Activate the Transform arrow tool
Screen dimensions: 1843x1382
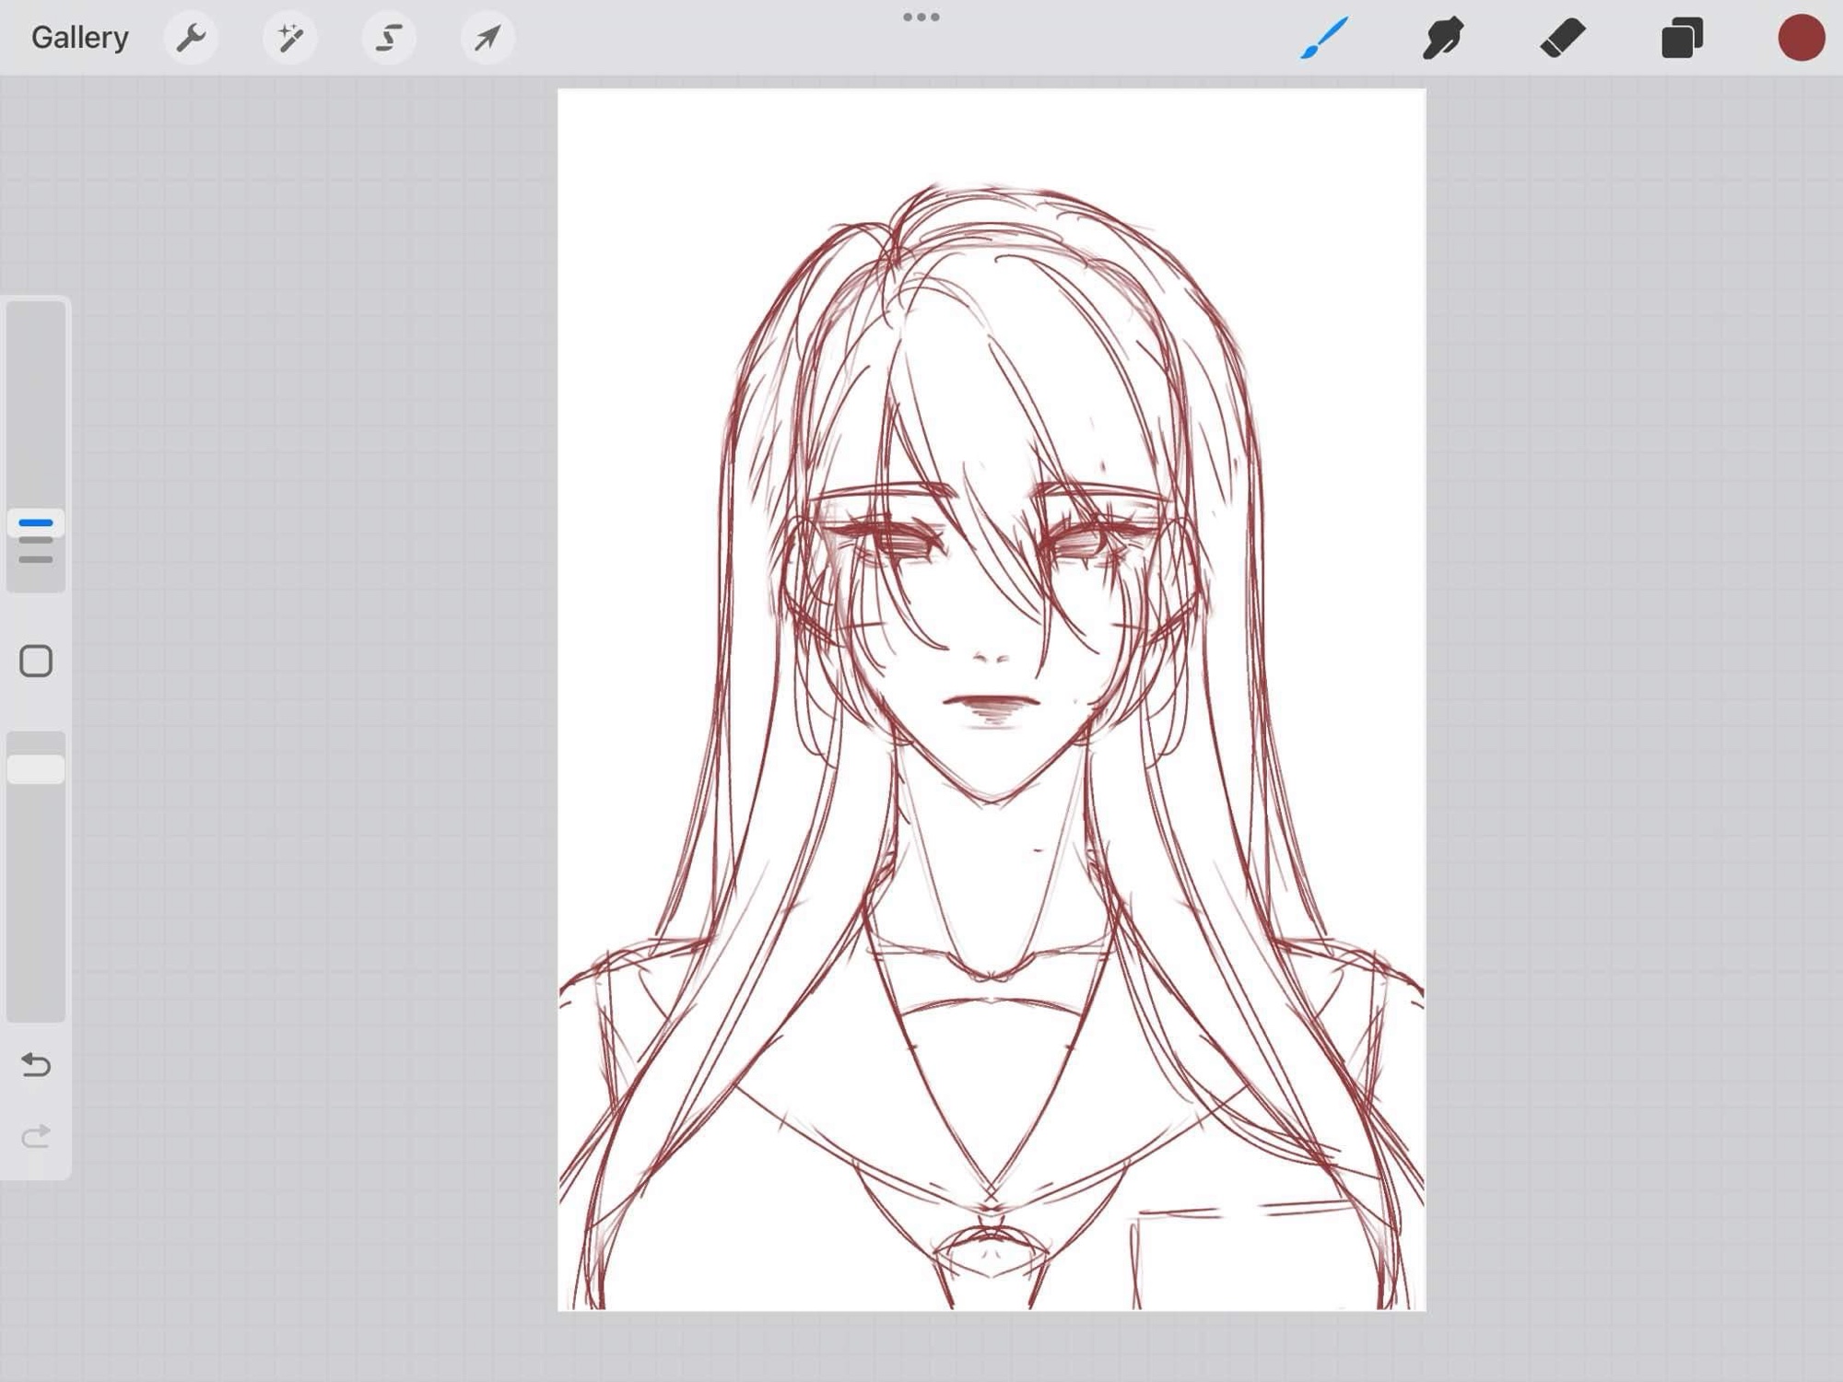[x=487, y=38]
